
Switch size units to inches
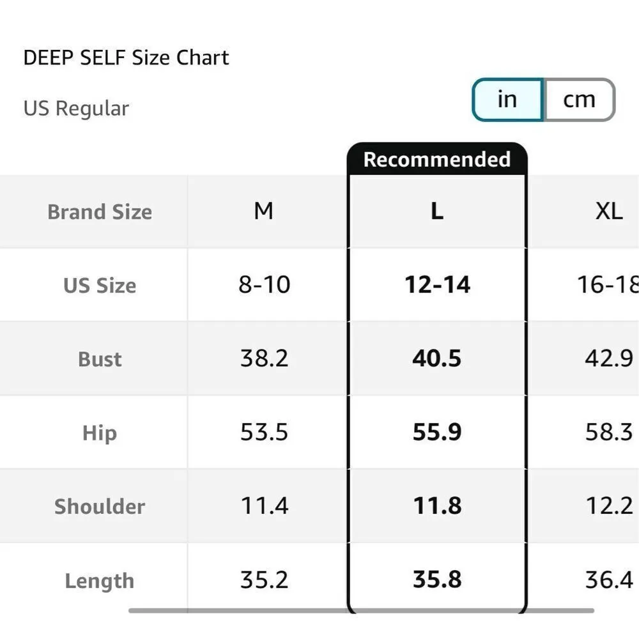pyautogui.click(x=507, y=100)
